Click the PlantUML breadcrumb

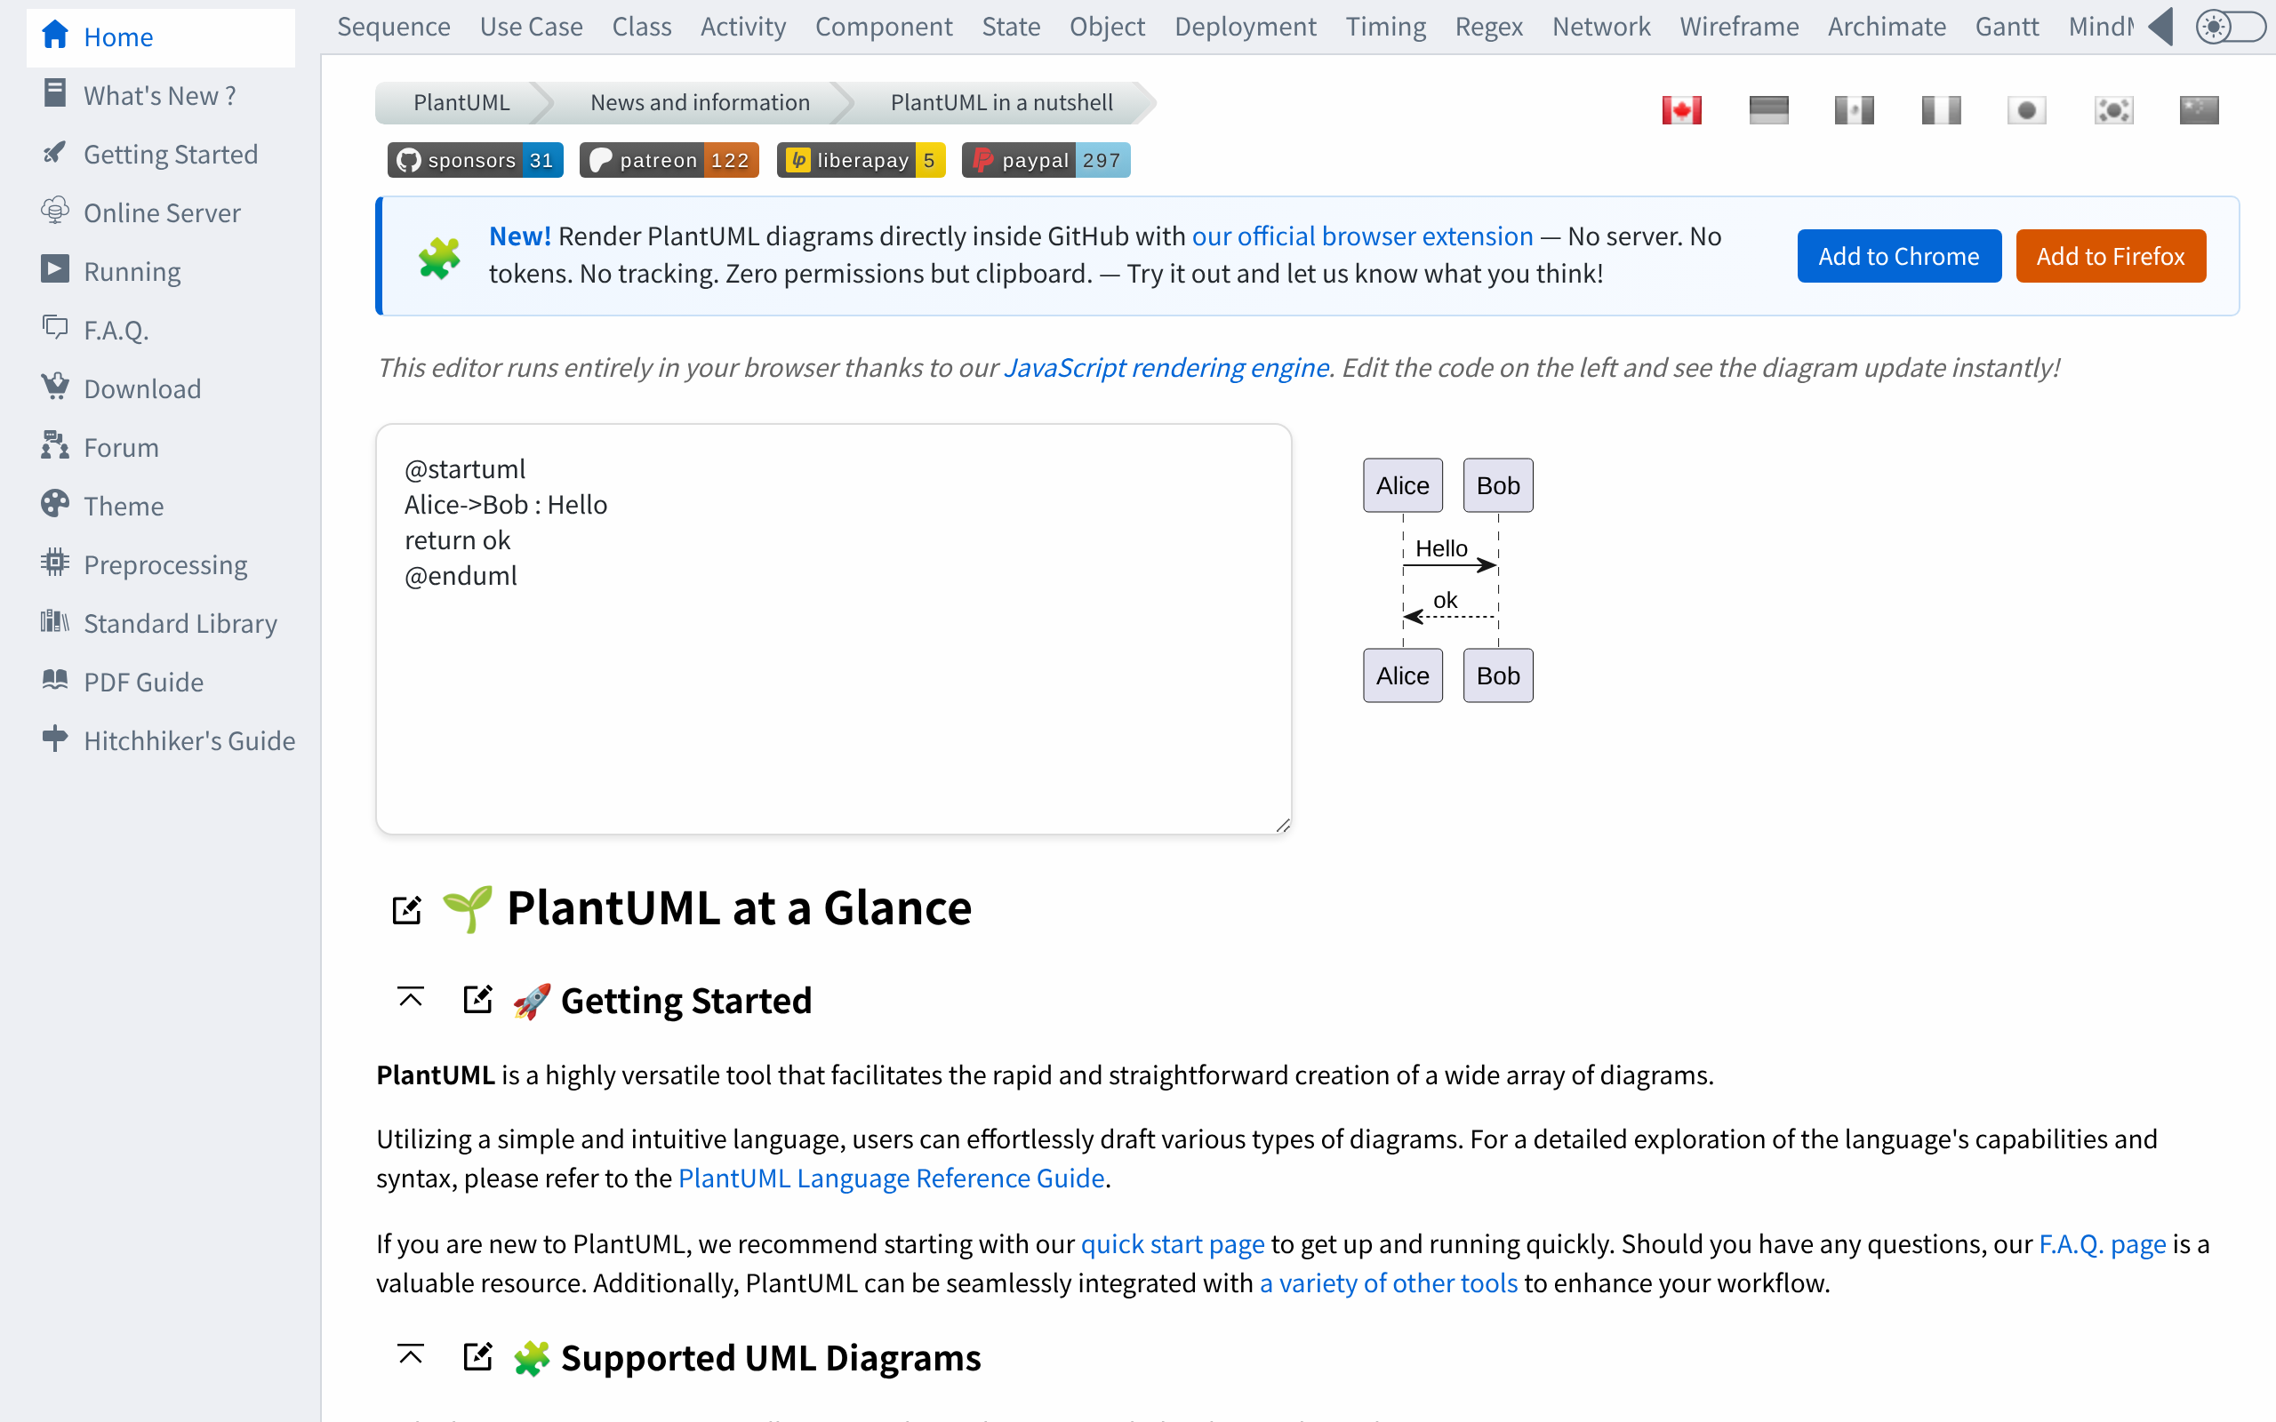[x=461, y=102]
